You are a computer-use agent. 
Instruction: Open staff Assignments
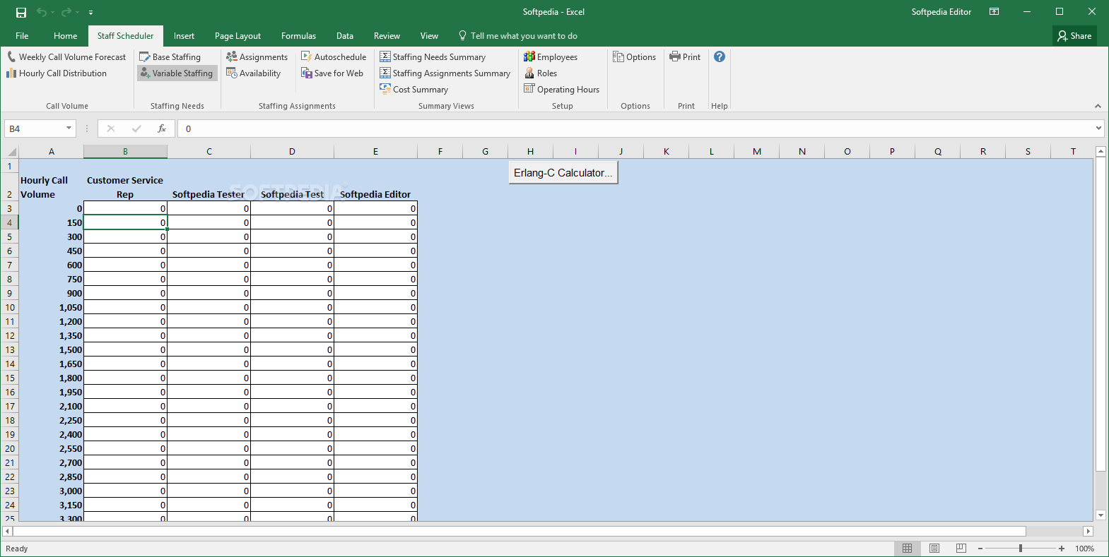(x=257, y=57)
